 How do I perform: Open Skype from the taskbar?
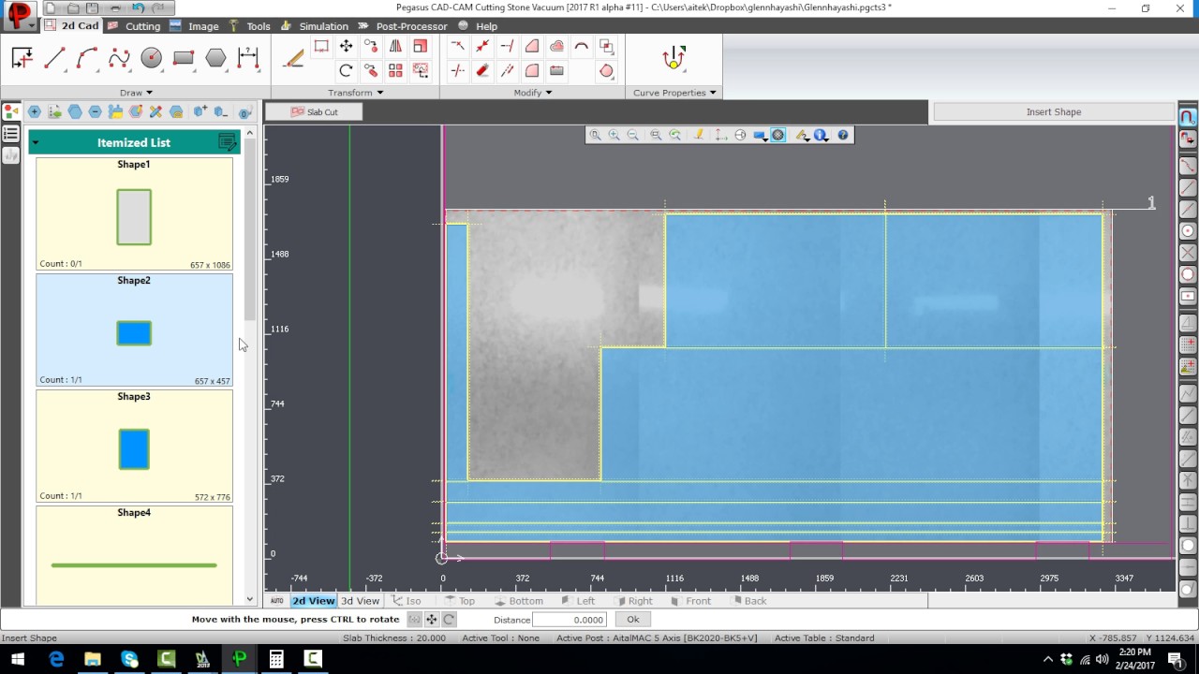pyautogui.click(x=129, y=660)
